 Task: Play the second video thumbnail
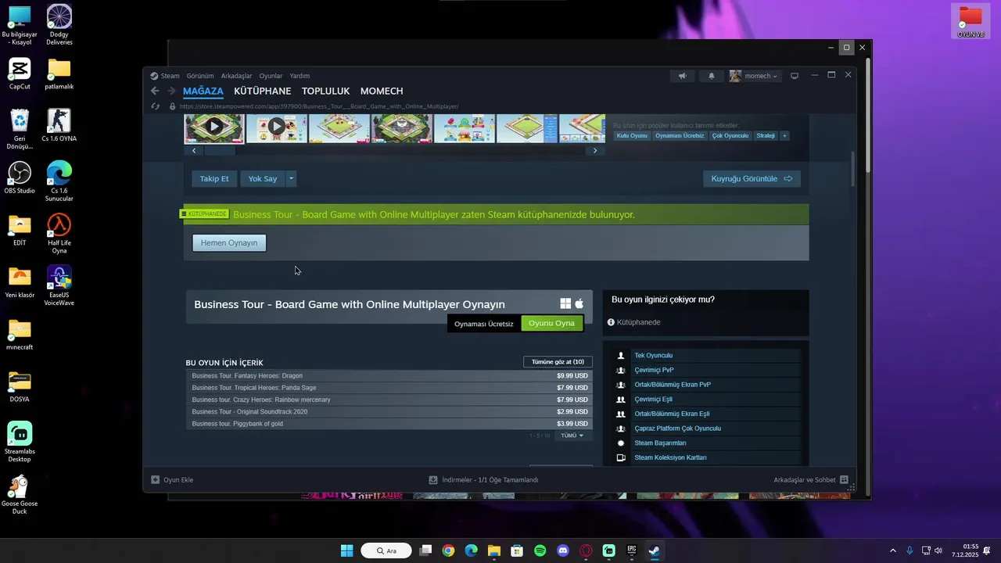coord(277,127)
